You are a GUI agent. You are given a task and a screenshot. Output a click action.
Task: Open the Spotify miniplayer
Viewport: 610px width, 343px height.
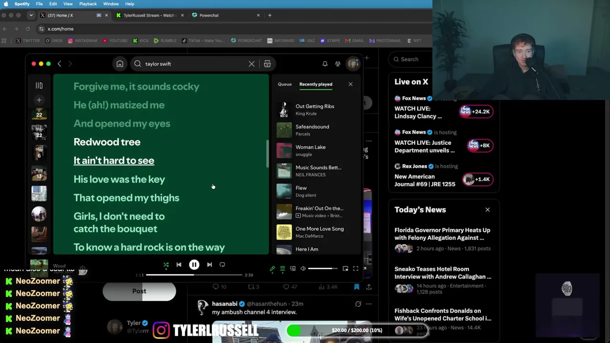point(346,269)
